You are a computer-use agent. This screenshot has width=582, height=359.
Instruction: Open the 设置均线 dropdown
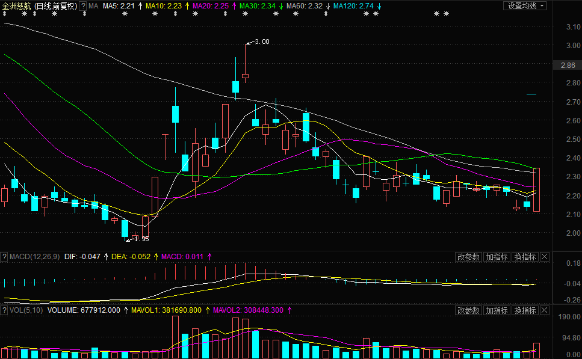[525, 6]
